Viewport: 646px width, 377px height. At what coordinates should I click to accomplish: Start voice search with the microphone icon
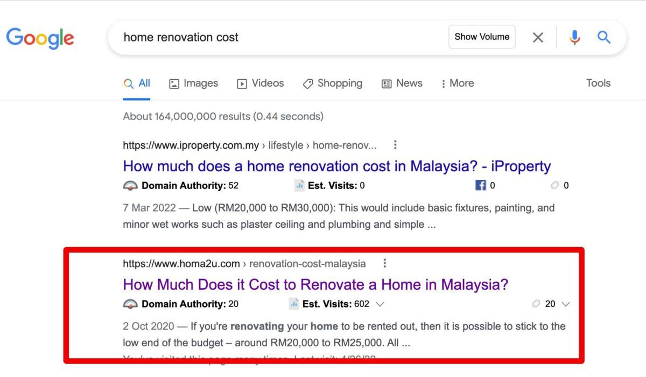575,37
